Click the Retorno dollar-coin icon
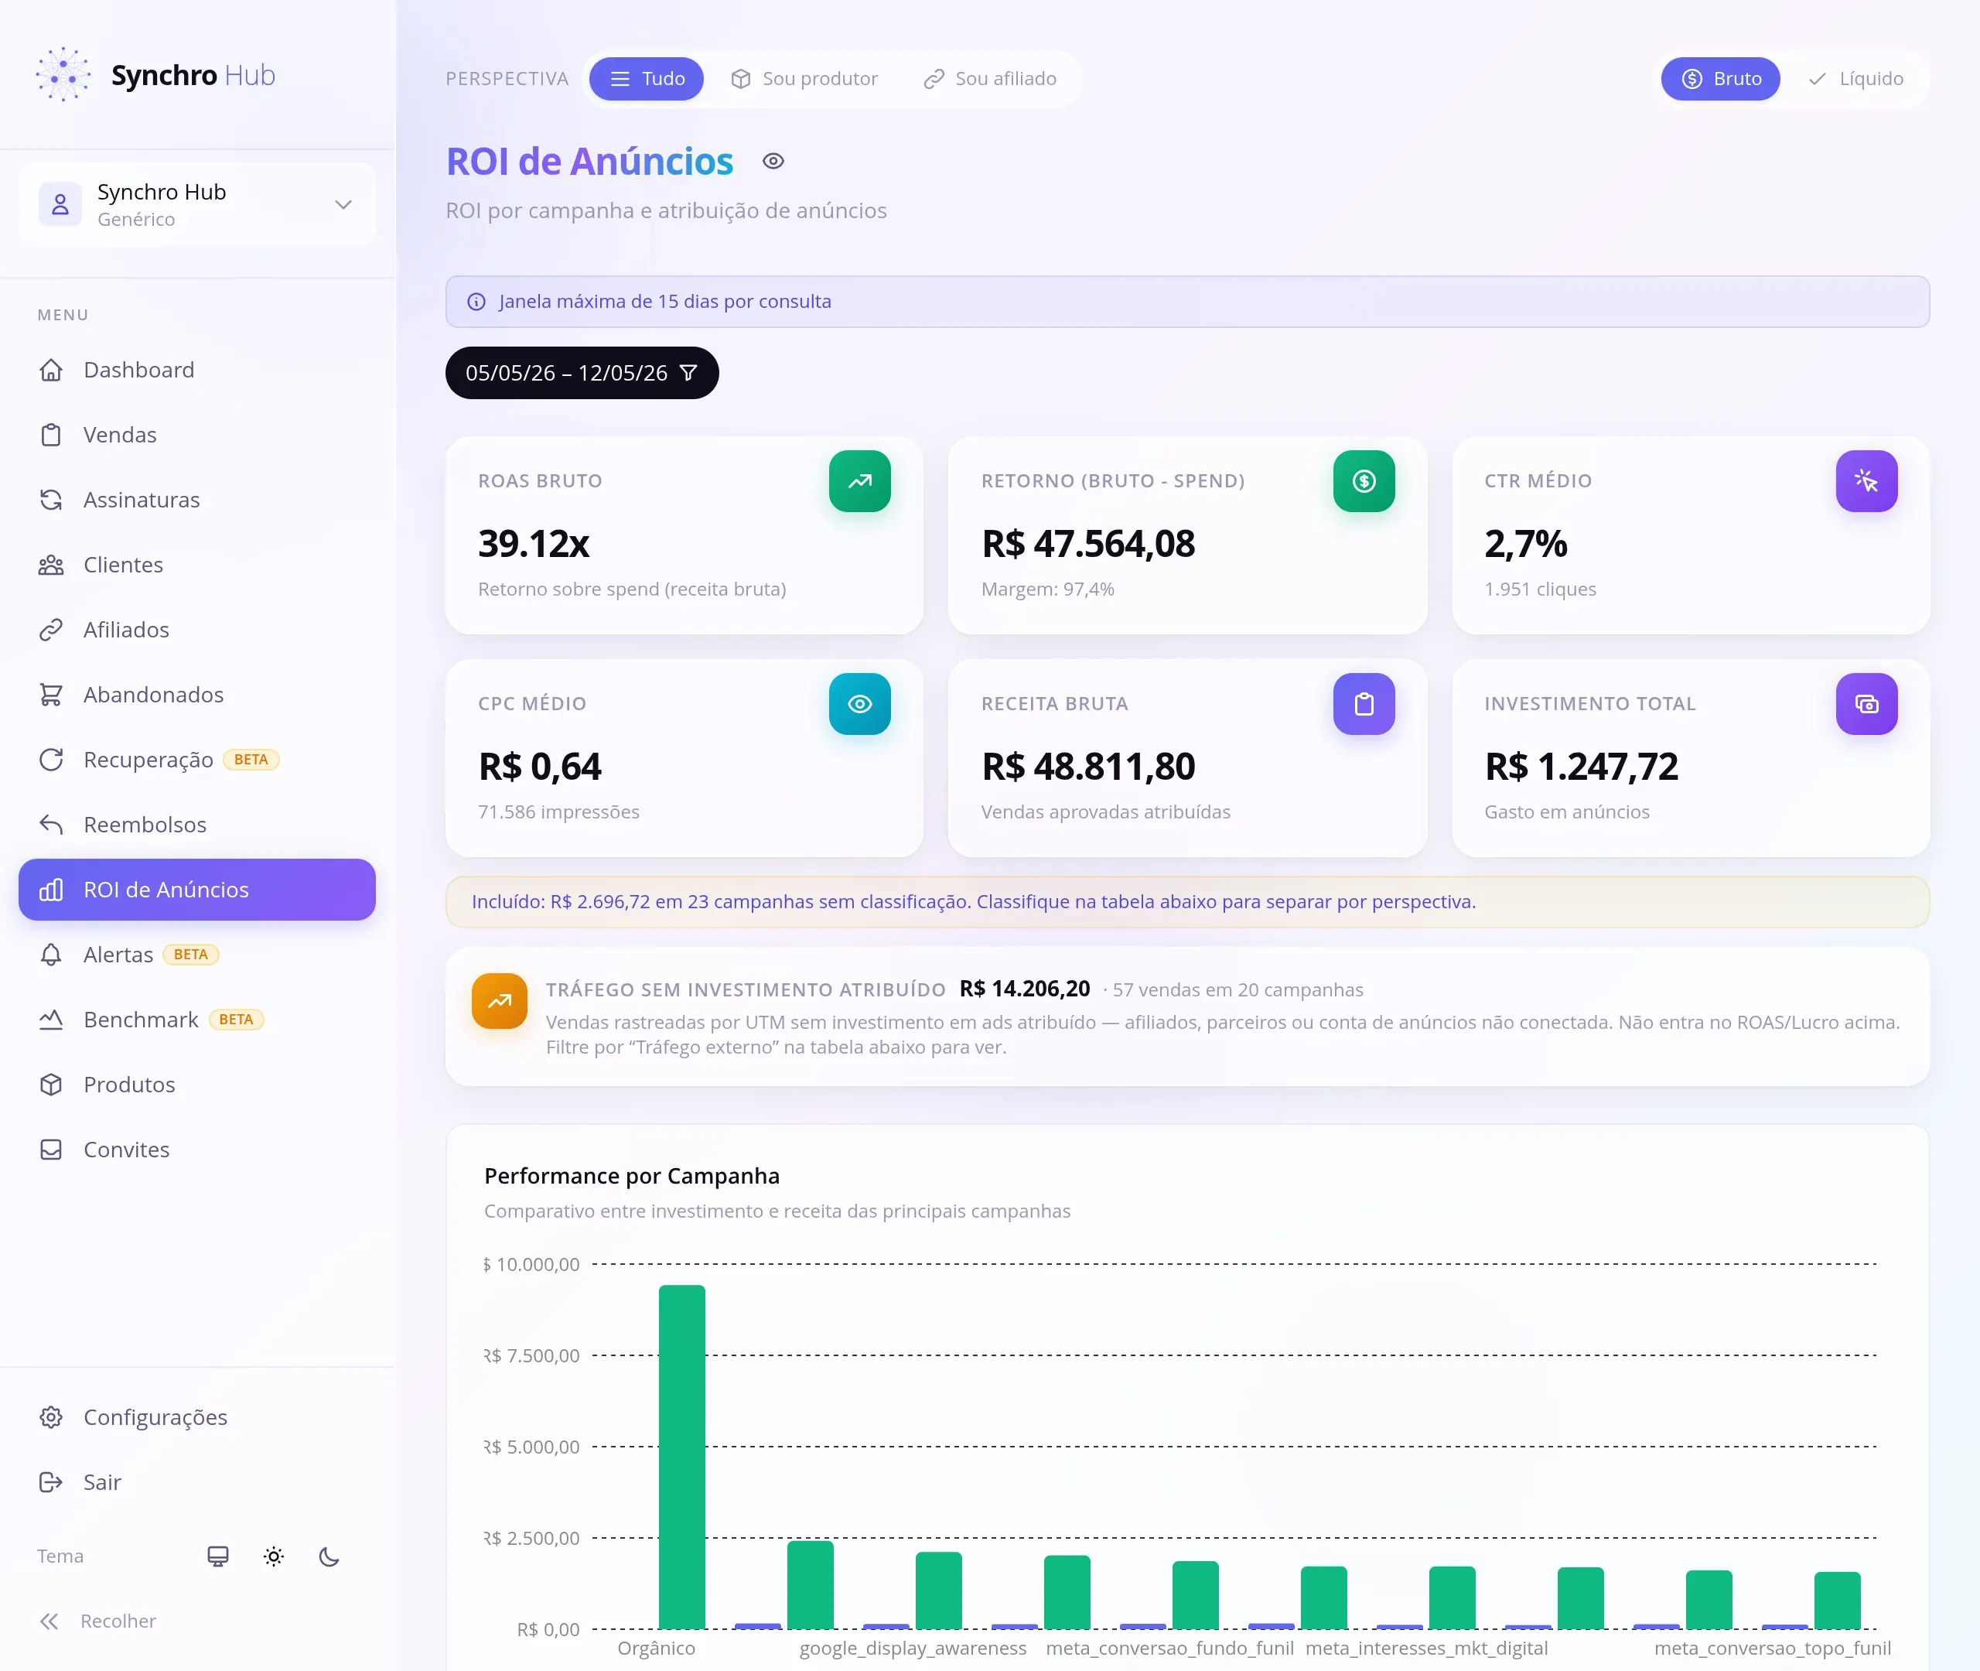The height and width of the screenshot is (1671, 1980). [x=1364, y=481]
